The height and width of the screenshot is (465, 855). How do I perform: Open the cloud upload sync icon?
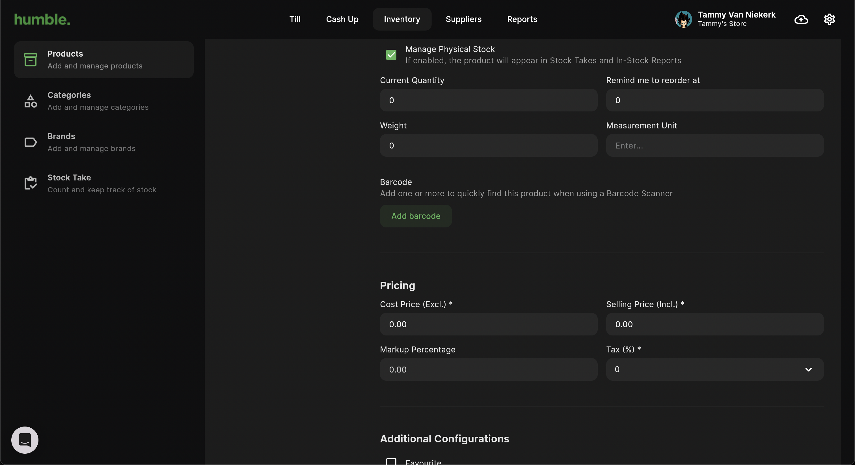[x=801, y=19]
